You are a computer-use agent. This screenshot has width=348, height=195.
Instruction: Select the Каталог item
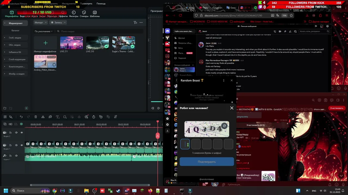[x=15, y=31]
